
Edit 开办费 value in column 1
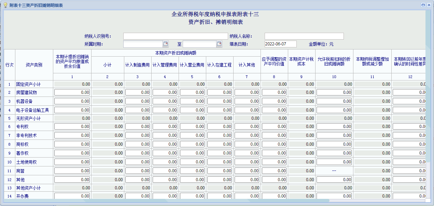[72, 196]
